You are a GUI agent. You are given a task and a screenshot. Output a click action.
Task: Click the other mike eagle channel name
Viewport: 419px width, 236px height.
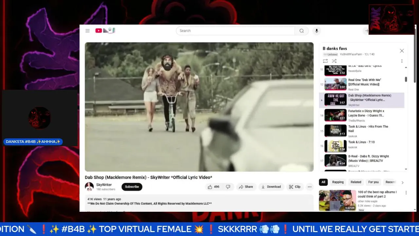click(x=368, y=201)
